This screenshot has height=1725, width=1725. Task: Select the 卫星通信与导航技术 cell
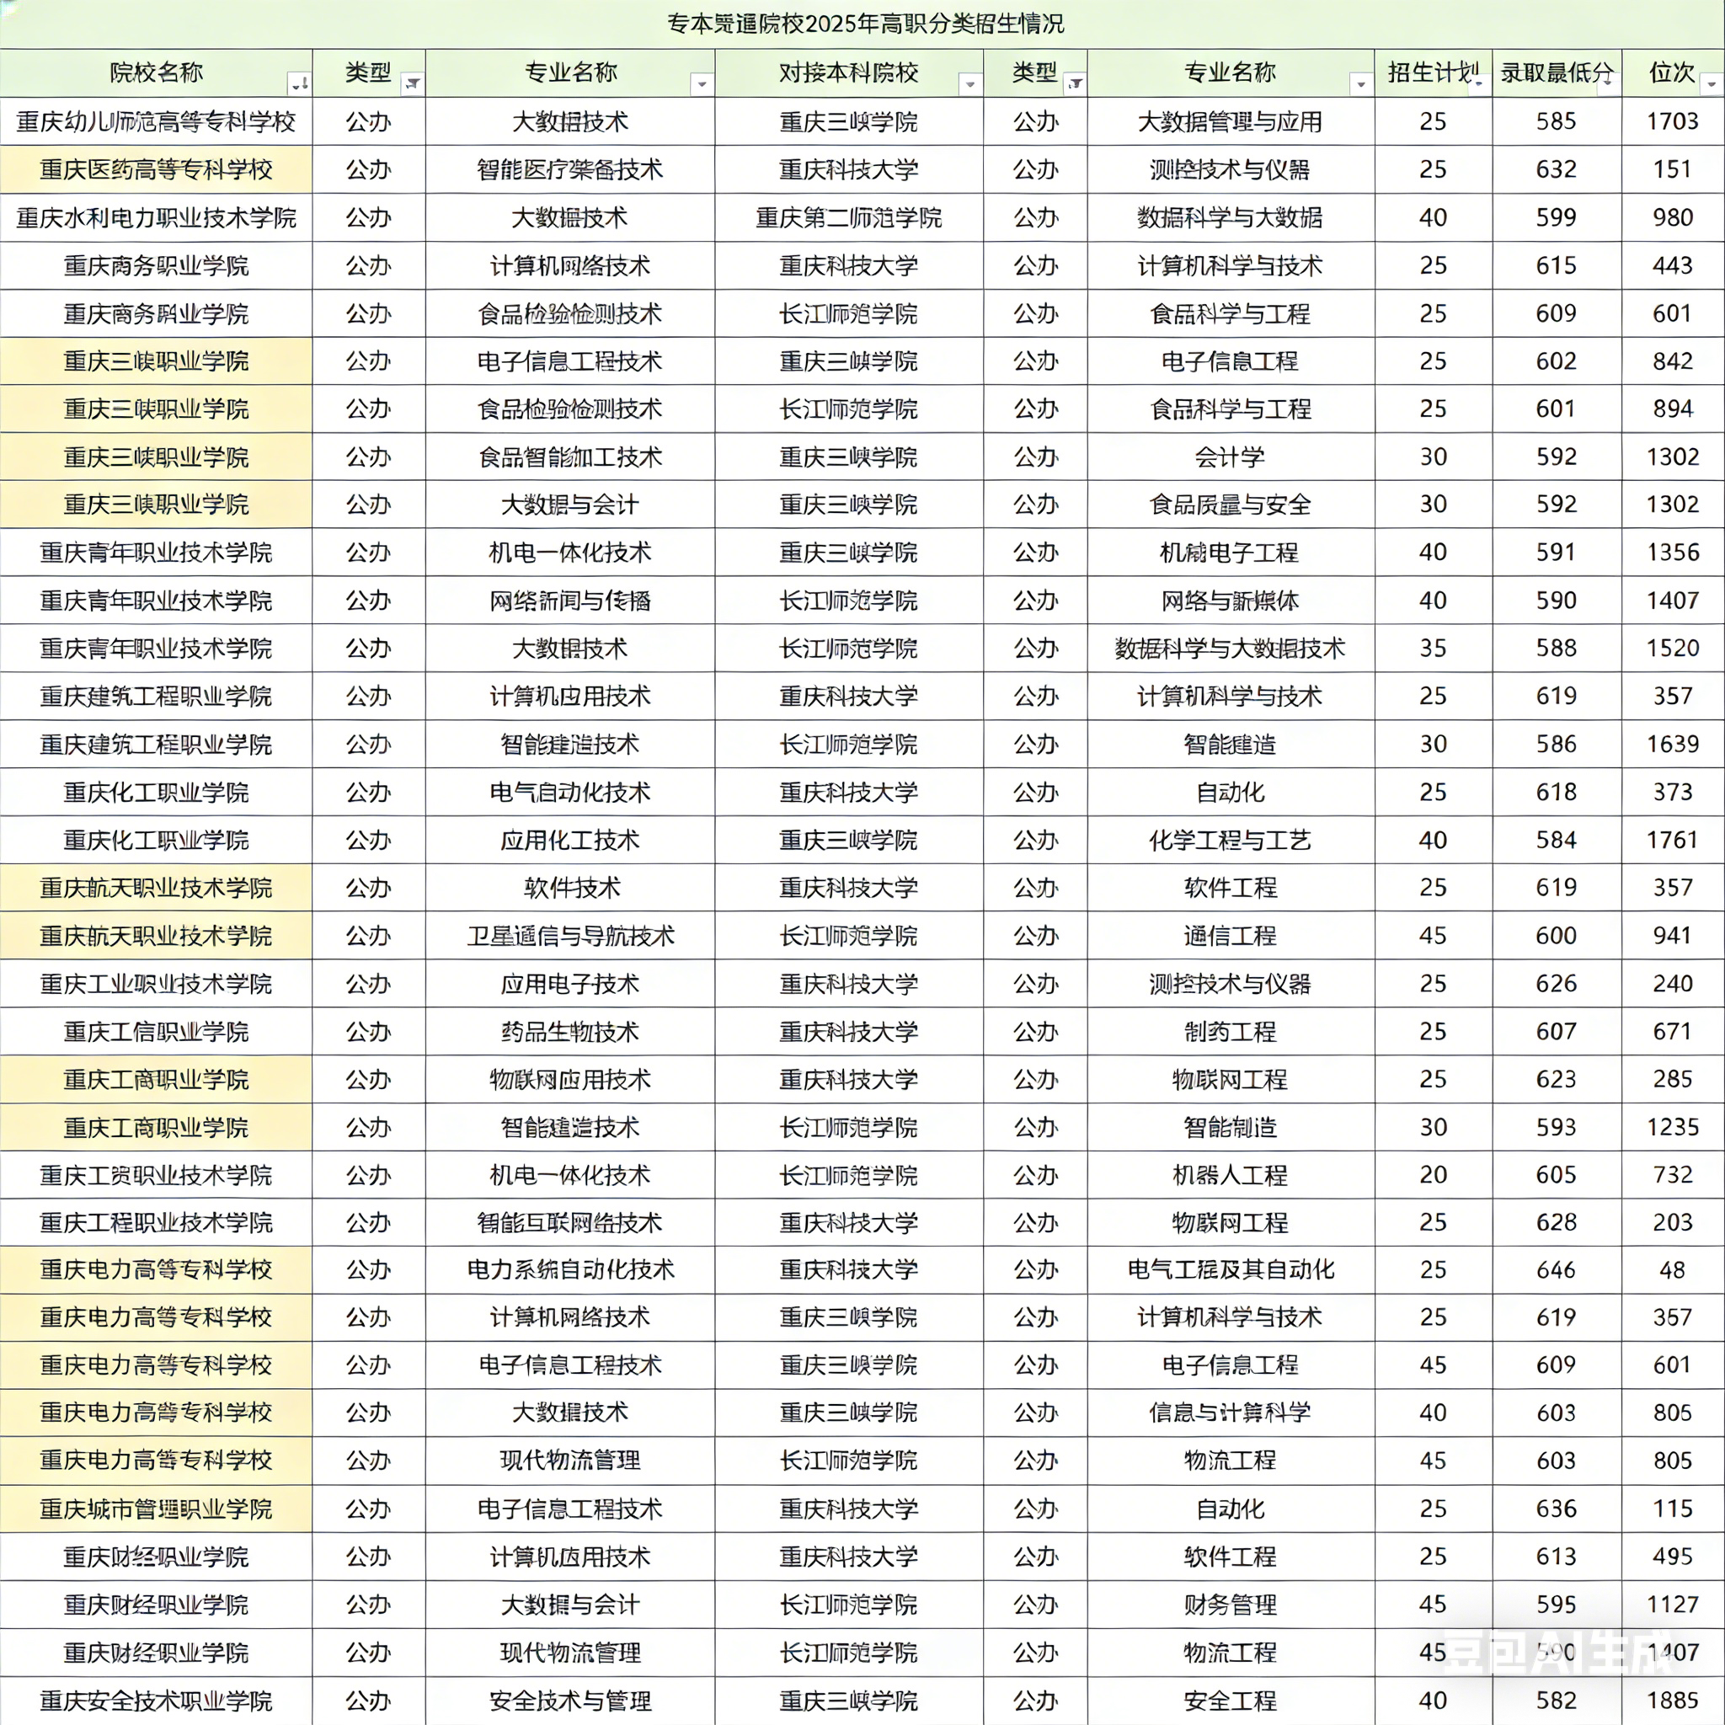[569, 936]
